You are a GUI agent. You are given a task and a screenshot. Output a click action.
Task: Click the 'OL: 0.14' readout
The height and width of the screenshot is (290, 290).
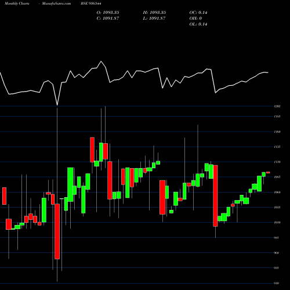198,24
